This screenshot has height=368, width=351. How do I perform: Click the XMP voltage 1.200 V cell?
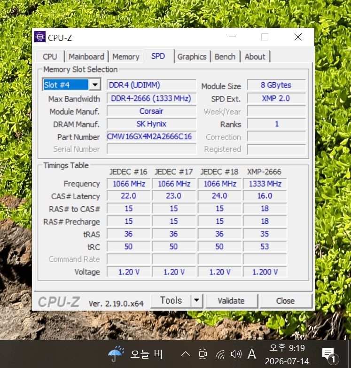click(265, 272)
